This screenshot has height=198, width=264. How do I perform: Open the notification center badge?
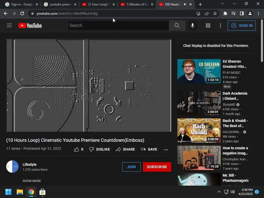click(257, 192)
